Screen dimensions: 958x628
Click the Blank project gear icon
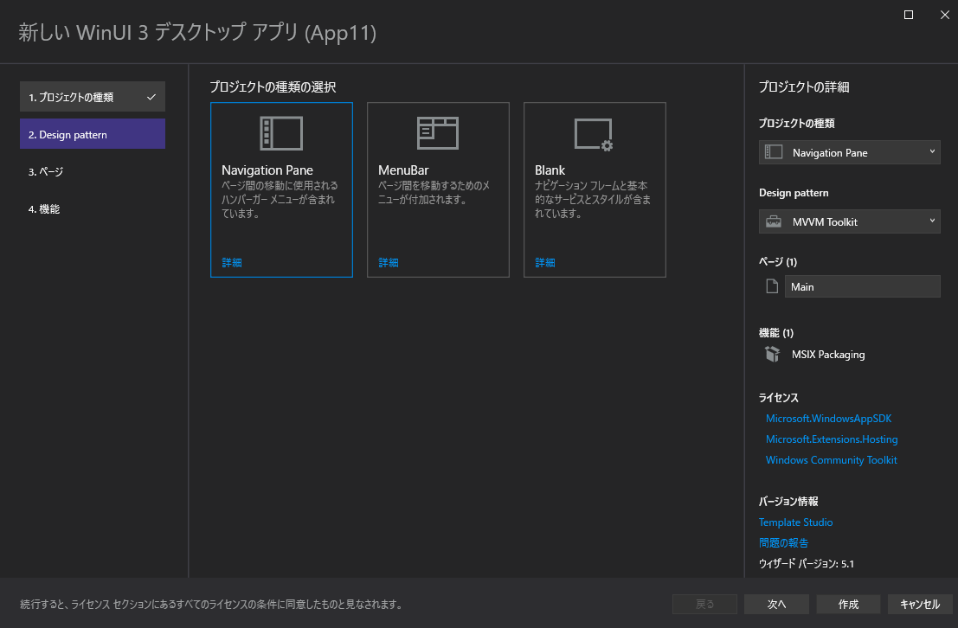(594, 134)
